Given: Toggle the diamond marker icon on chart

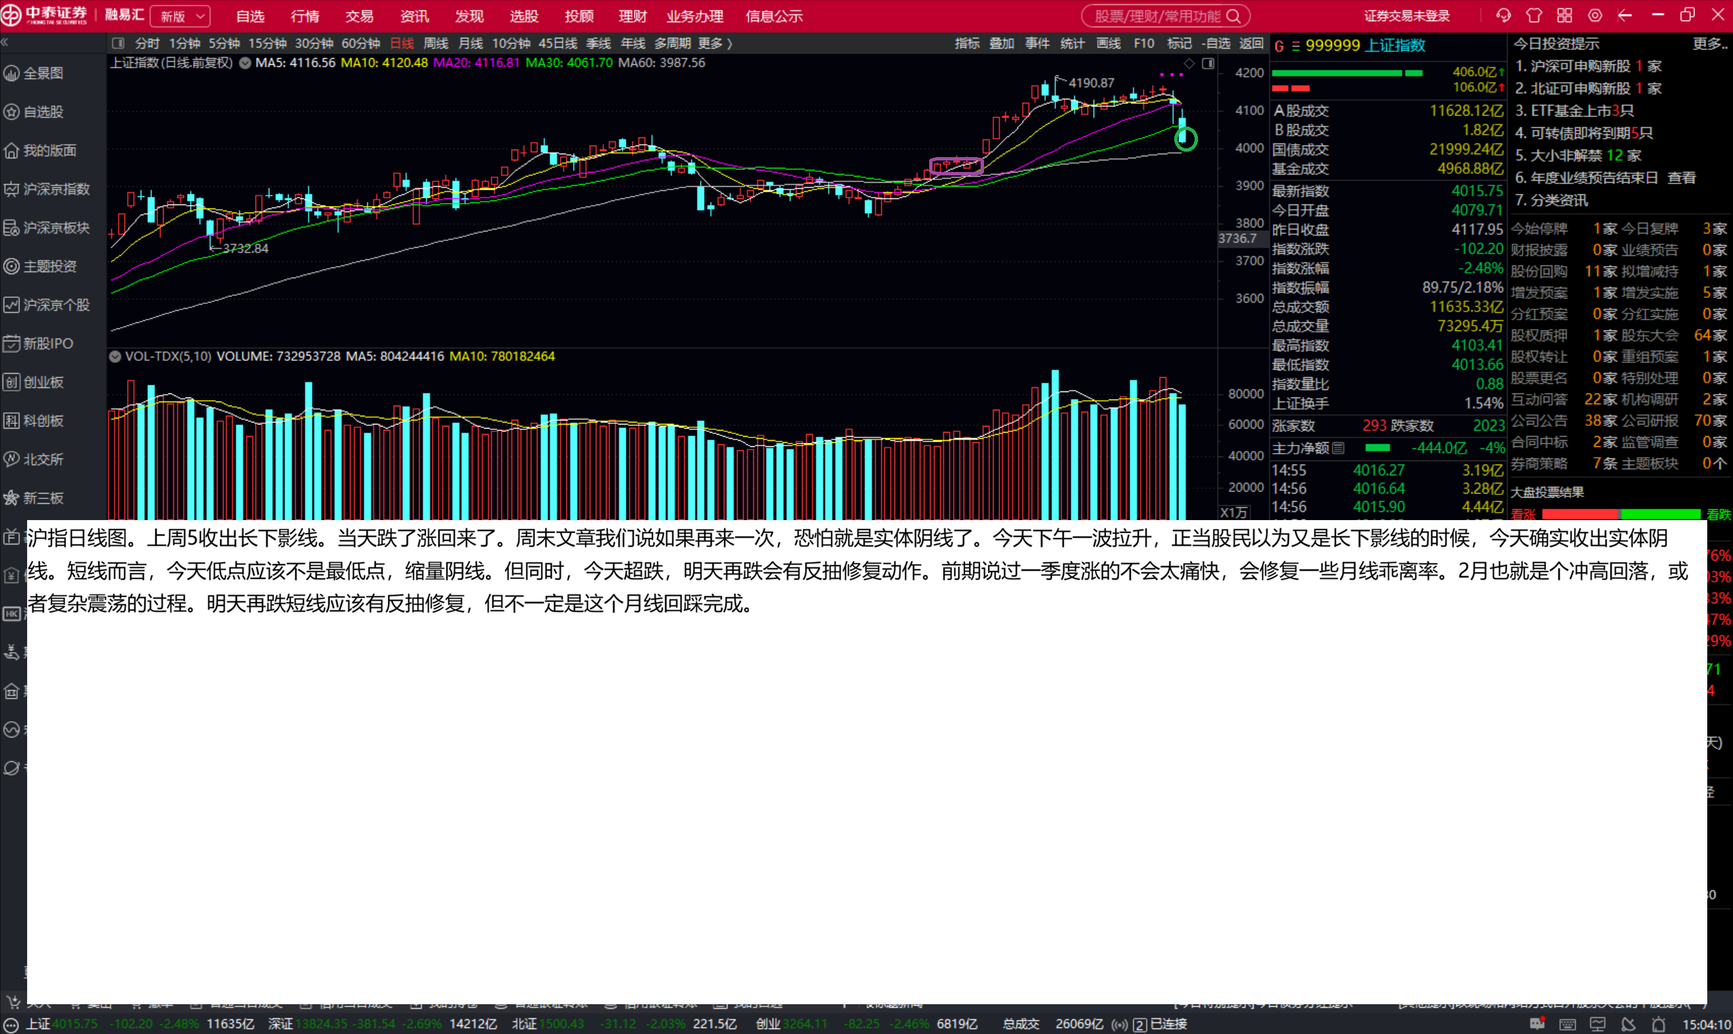Looking at the screenshot, I should click(1189, 64).
